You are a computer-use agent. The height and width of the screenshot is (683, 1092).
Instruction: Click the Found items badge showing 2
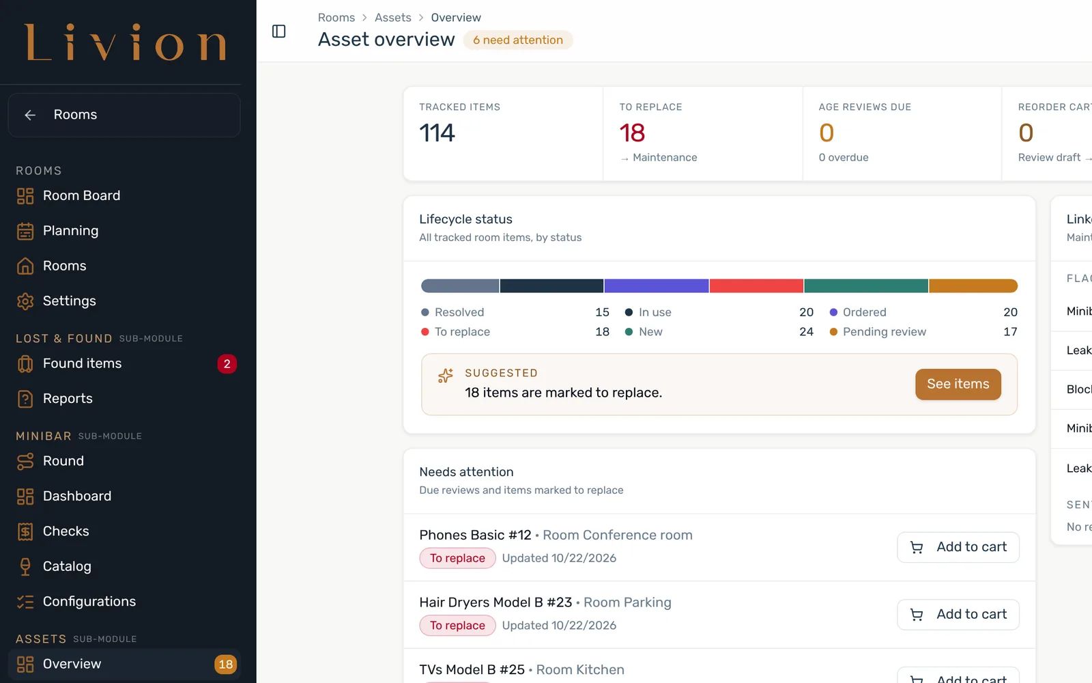pyautogui.click(x=227, y=364)
